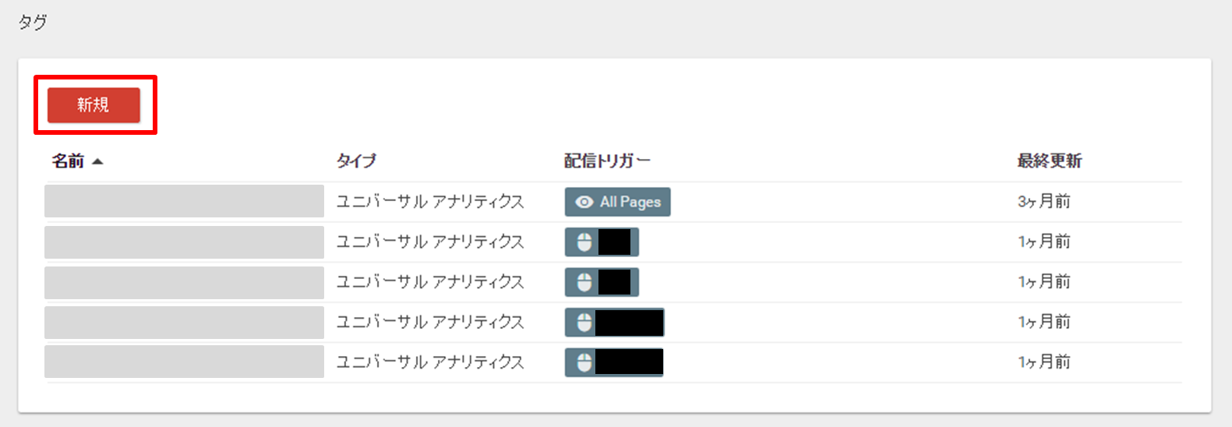Click the 3ヶ月前 last-updated cell
Image resolution: width=1232 pixels, height=427 pixels.
[x=1043, y=202]
